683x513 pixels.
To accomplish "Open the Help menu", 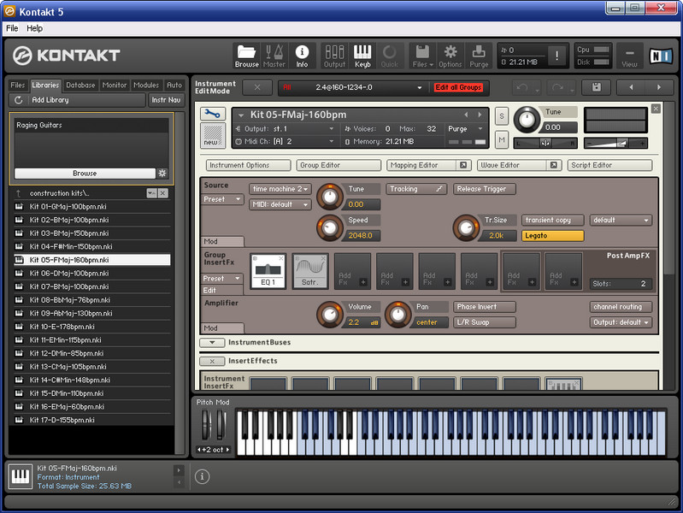I will click(x=34, y=28).
